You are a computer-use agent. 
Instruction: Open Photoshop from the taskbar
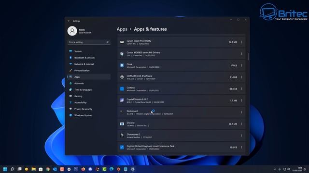coord(76,169)
